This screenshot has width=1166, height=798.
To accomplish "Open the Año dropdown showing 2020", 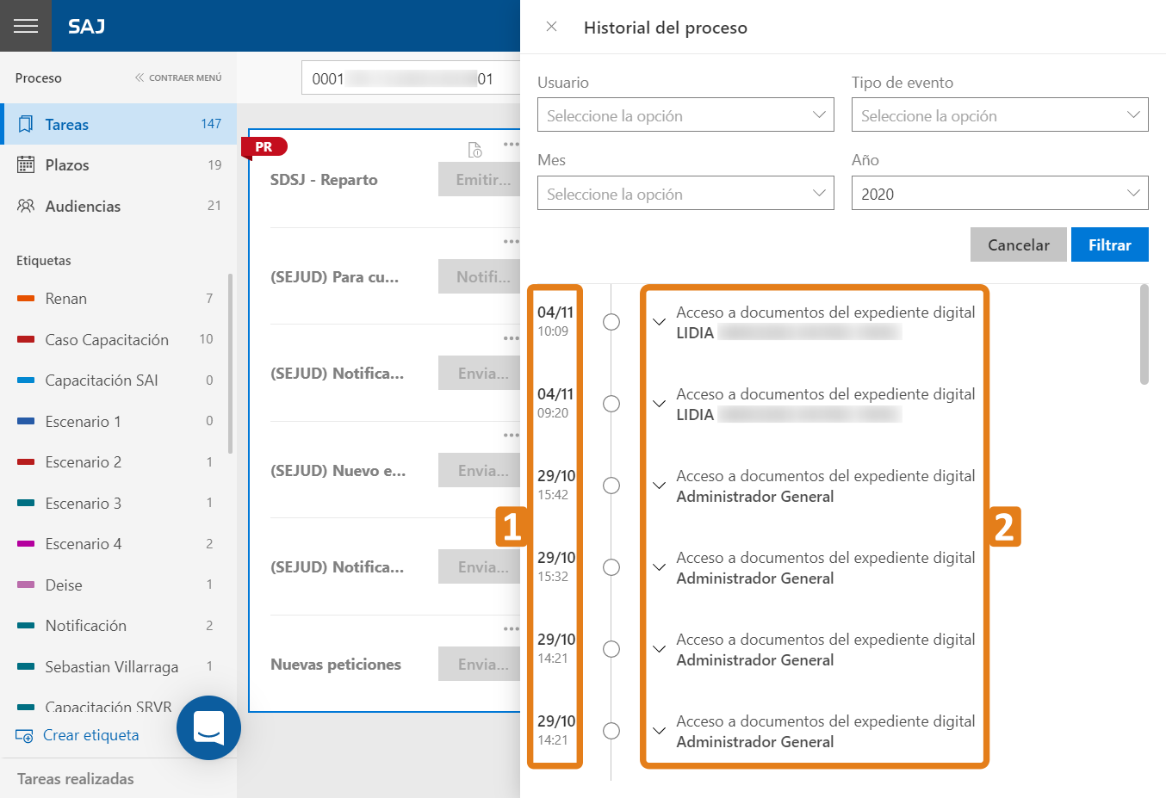I will [x=1000, y=193].
